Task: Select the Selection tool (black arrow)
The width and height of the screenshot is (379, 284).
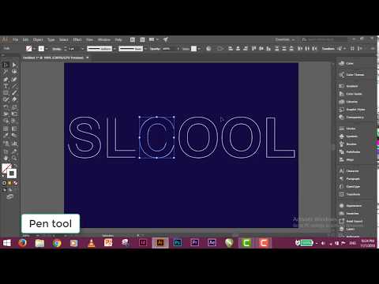Action: pyautogui.click(x=6, y=65)
